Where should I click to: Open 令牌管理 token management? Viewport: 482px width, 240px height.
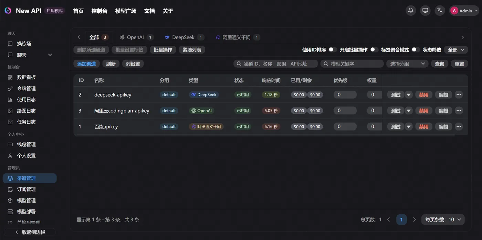coord(30,89)
